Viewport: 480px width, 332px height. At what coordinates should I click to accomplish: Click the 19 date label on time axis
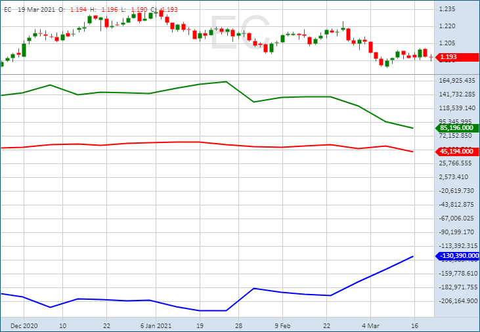click(200, 326)
